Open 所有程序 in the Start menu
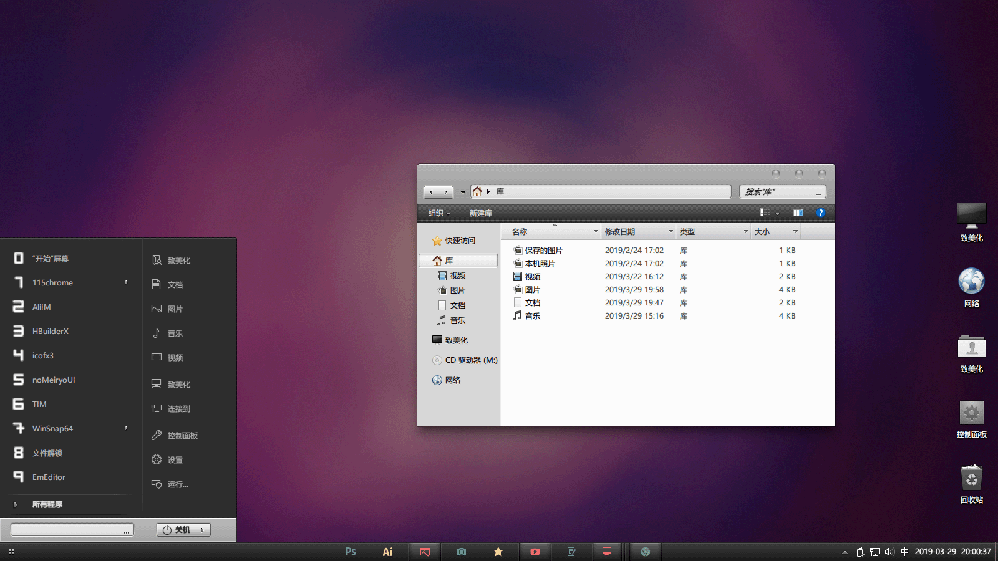998x561 pixels. pos(47,504)
